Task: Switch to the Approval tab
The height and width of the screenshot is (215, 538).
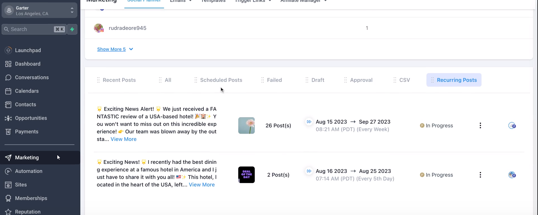Action: [361, 80]
